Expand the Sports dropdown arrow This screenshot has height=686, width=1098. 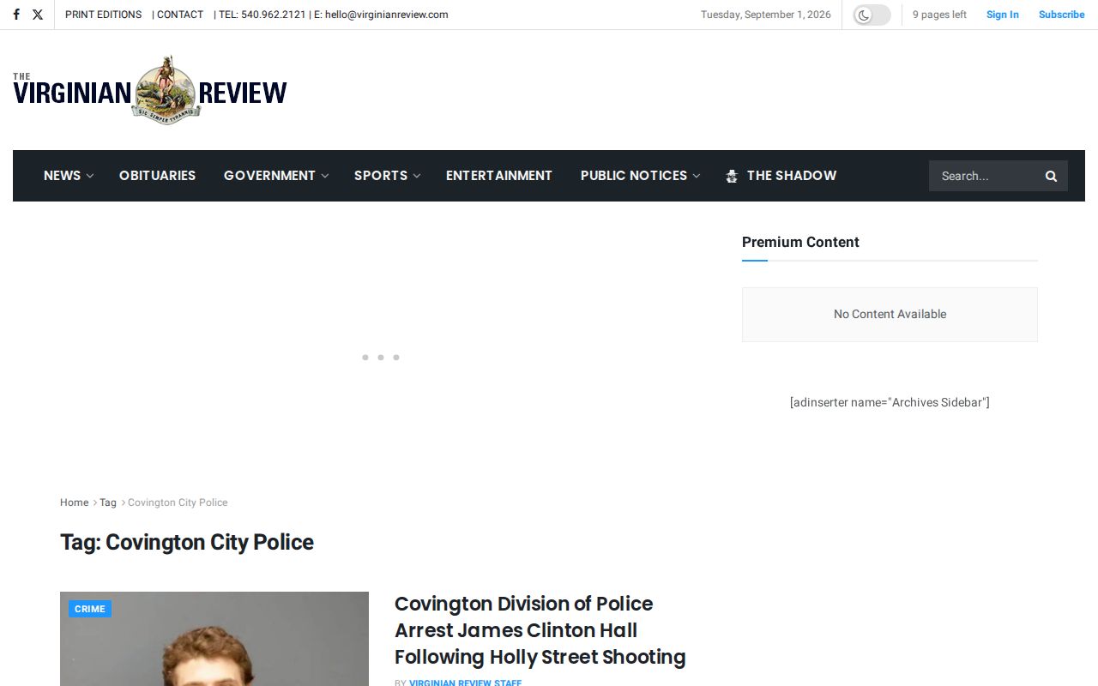coord(417,176)
